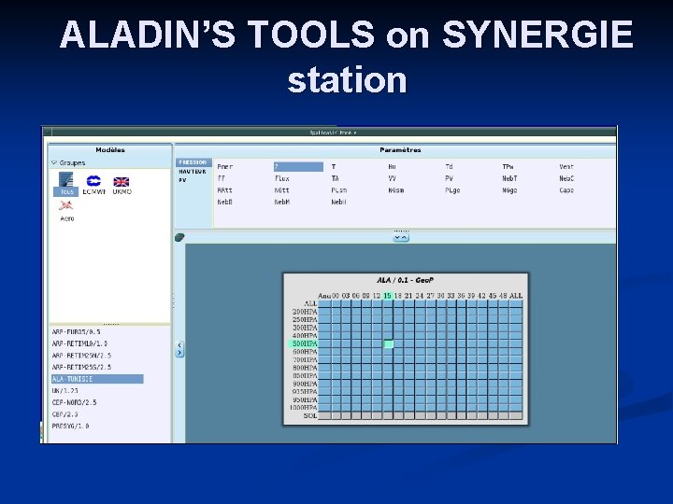Select the Td parameter
Viewport: 673px width, 504px height.
pos(449,167)
